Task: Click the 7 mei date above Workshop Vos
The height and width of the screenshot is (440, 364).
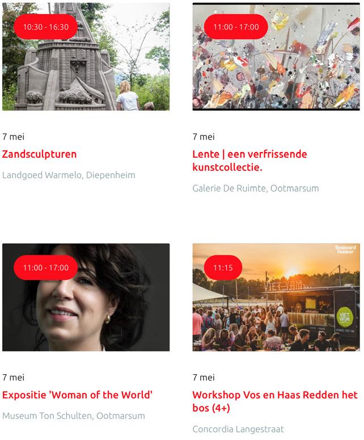Action: pyautogui.click(x=204, y=378)
